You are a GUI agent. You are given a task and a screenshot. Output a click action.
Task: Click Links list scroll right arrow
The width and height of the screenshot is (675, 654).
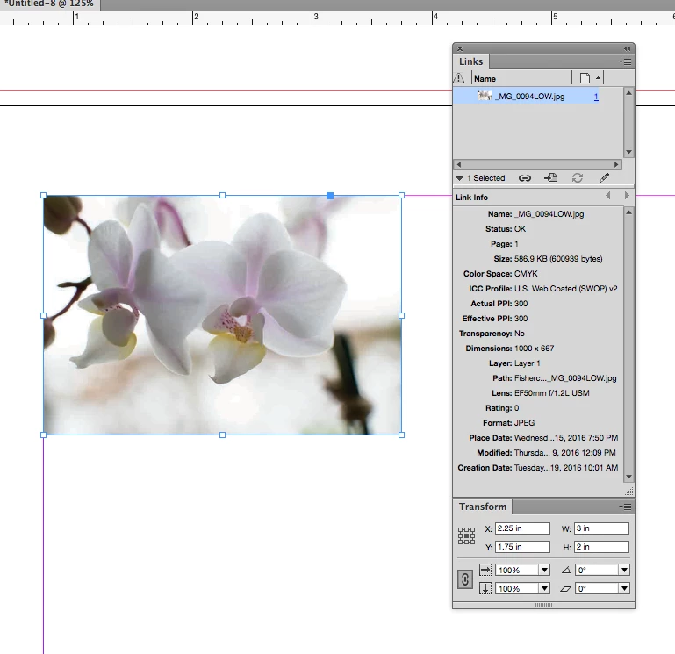click(x=616, y=164)
